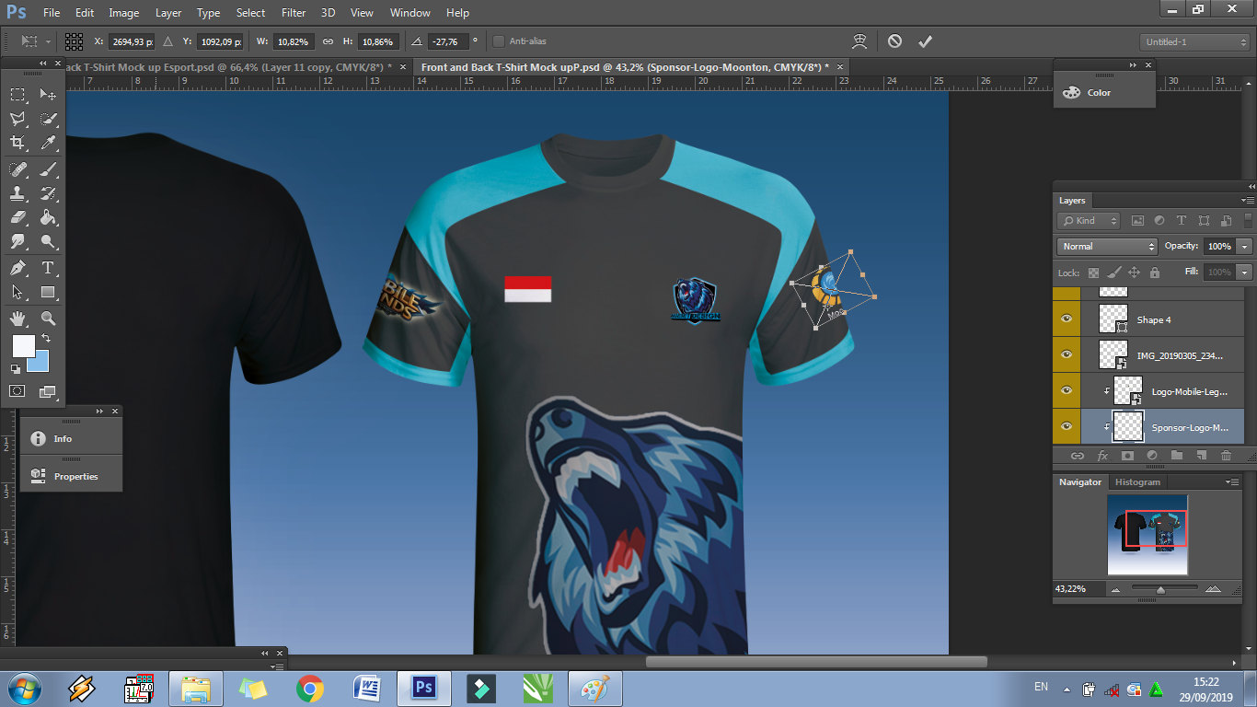Delete layer using the trash icon
Screen dimensions: 1257x707
(1226, 456)
